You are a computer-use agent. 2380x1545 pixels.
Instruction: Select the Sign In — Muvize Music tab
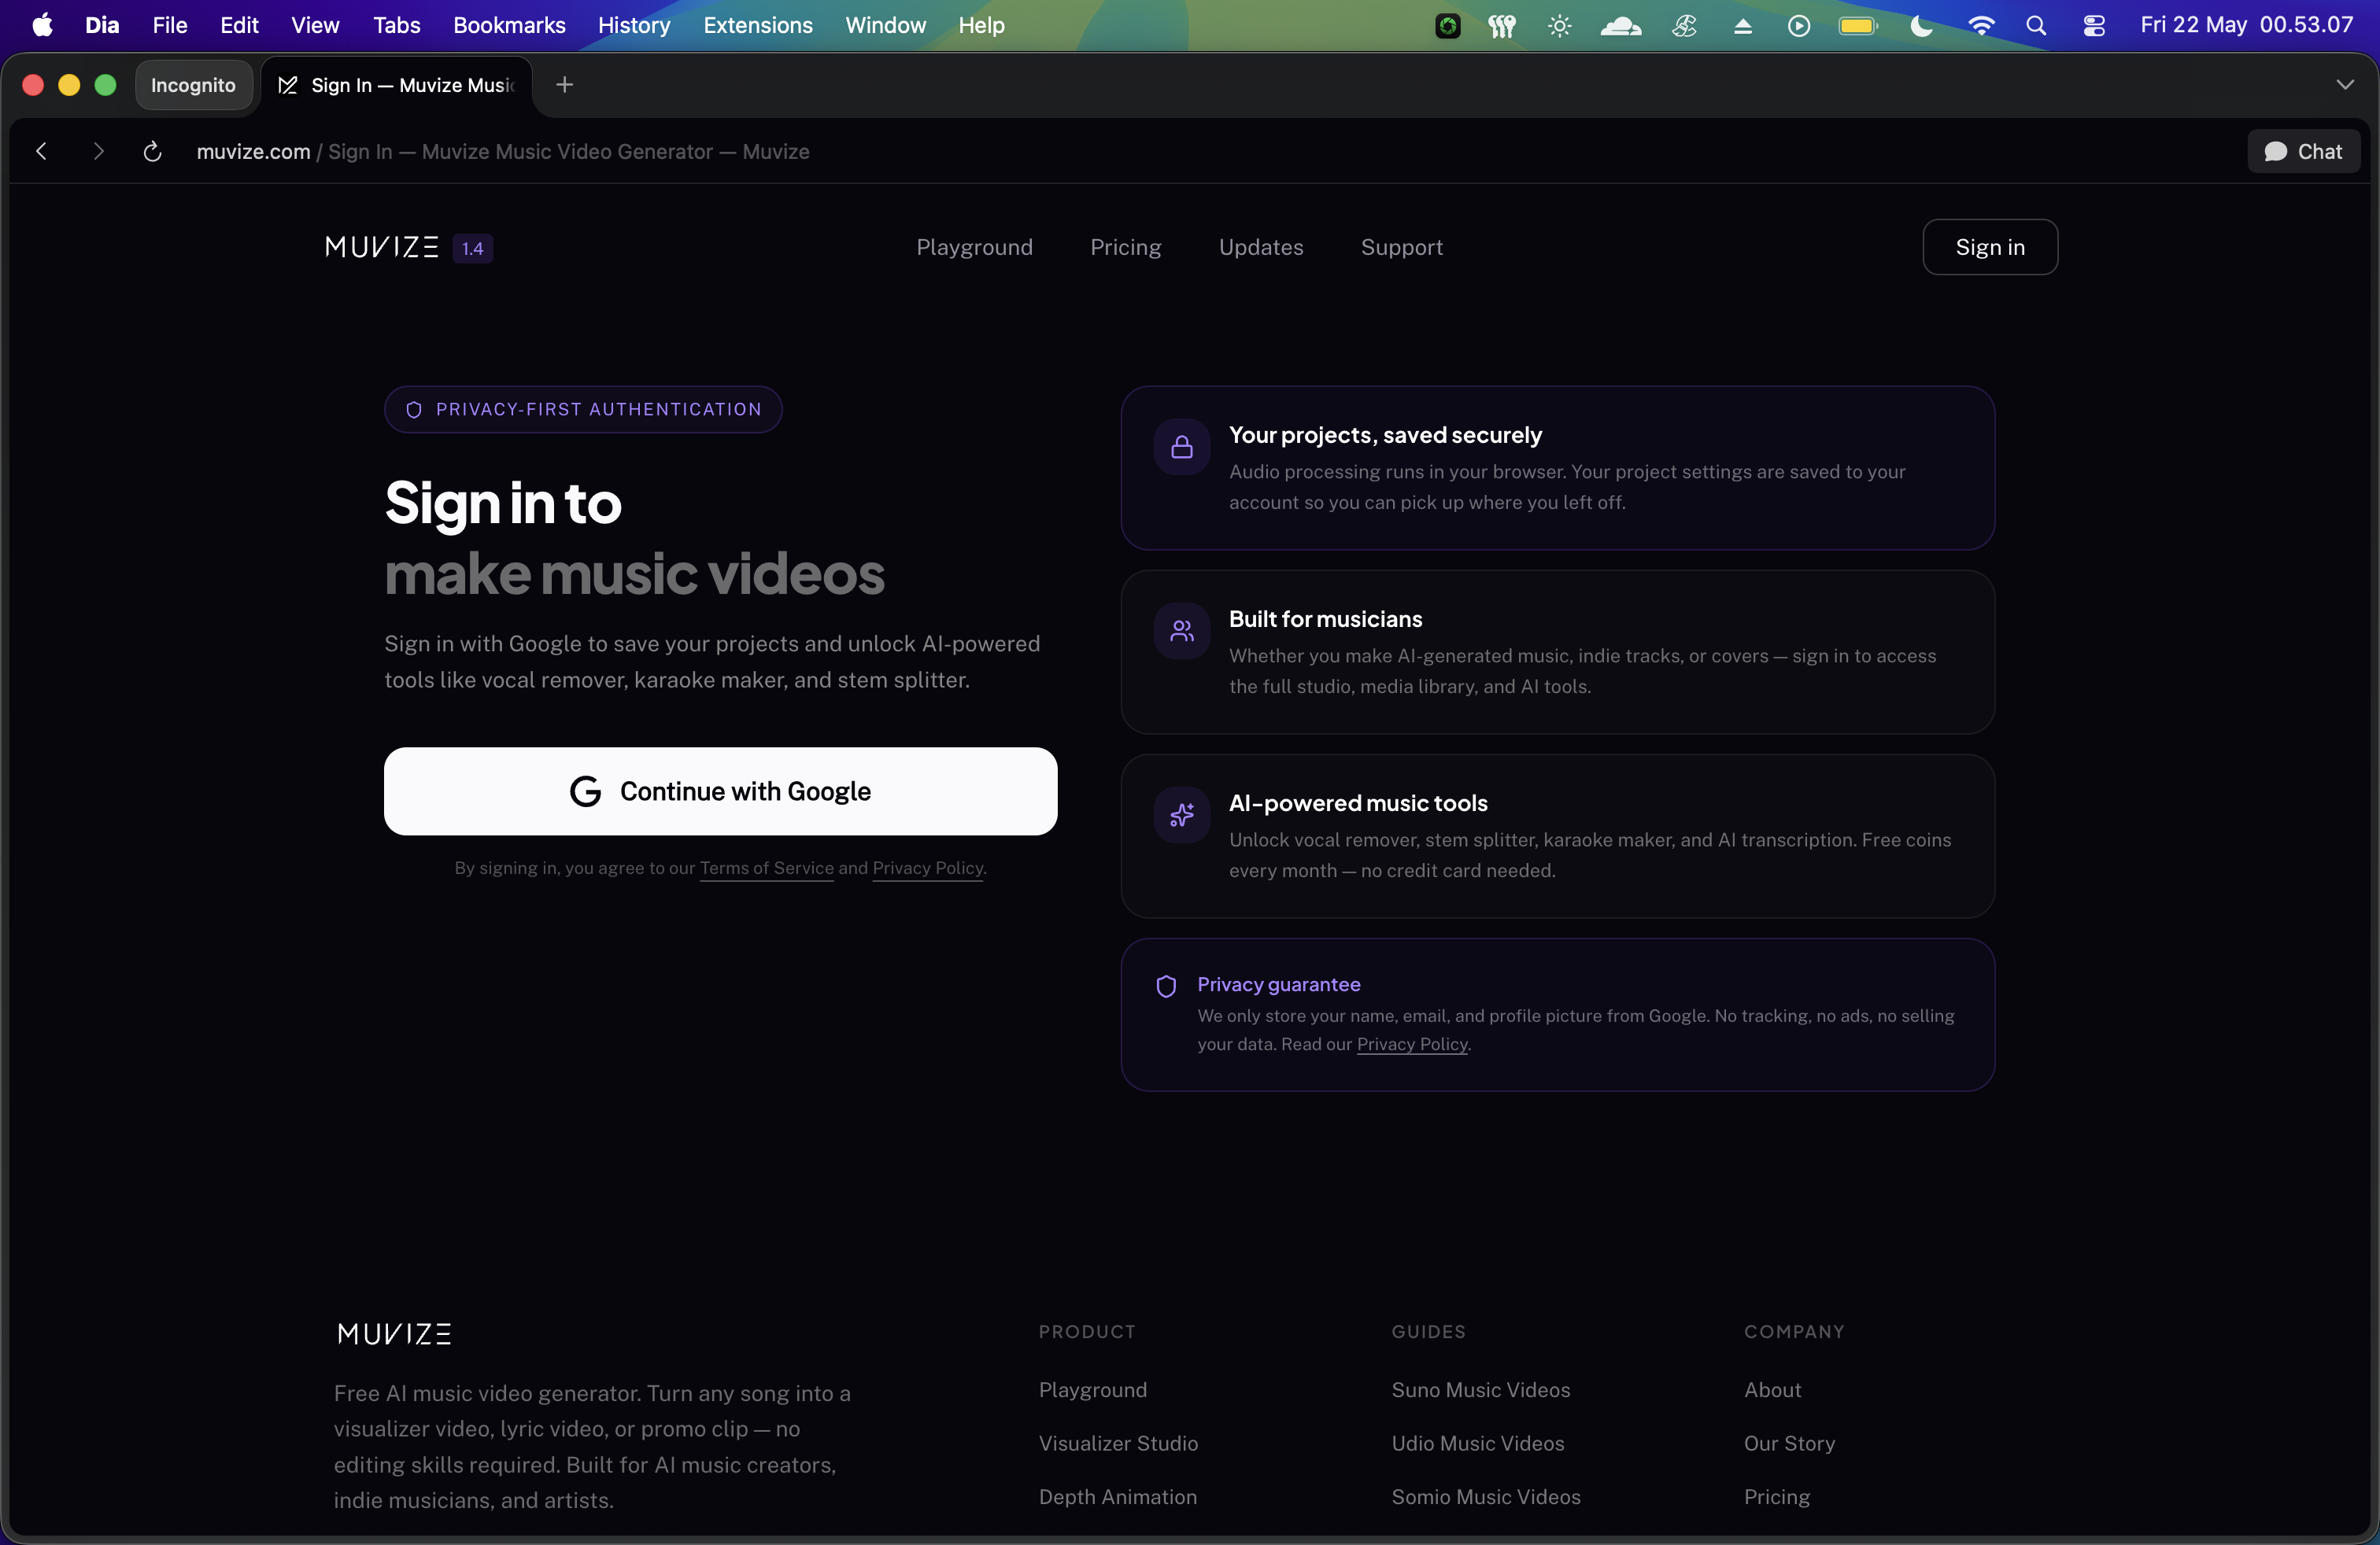point(397,85)
